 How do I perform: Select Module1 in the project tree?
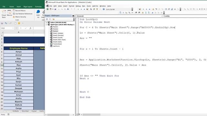tap(55, 27)
